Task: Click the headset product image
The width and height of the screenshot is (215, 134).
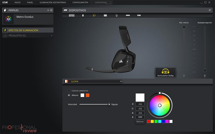Action: 111,50
